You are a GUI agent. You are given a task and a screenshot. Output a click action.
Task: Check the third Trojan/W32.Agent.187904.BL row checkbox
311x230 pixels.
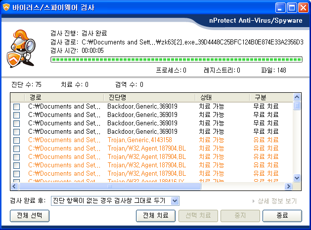[17, 165]
